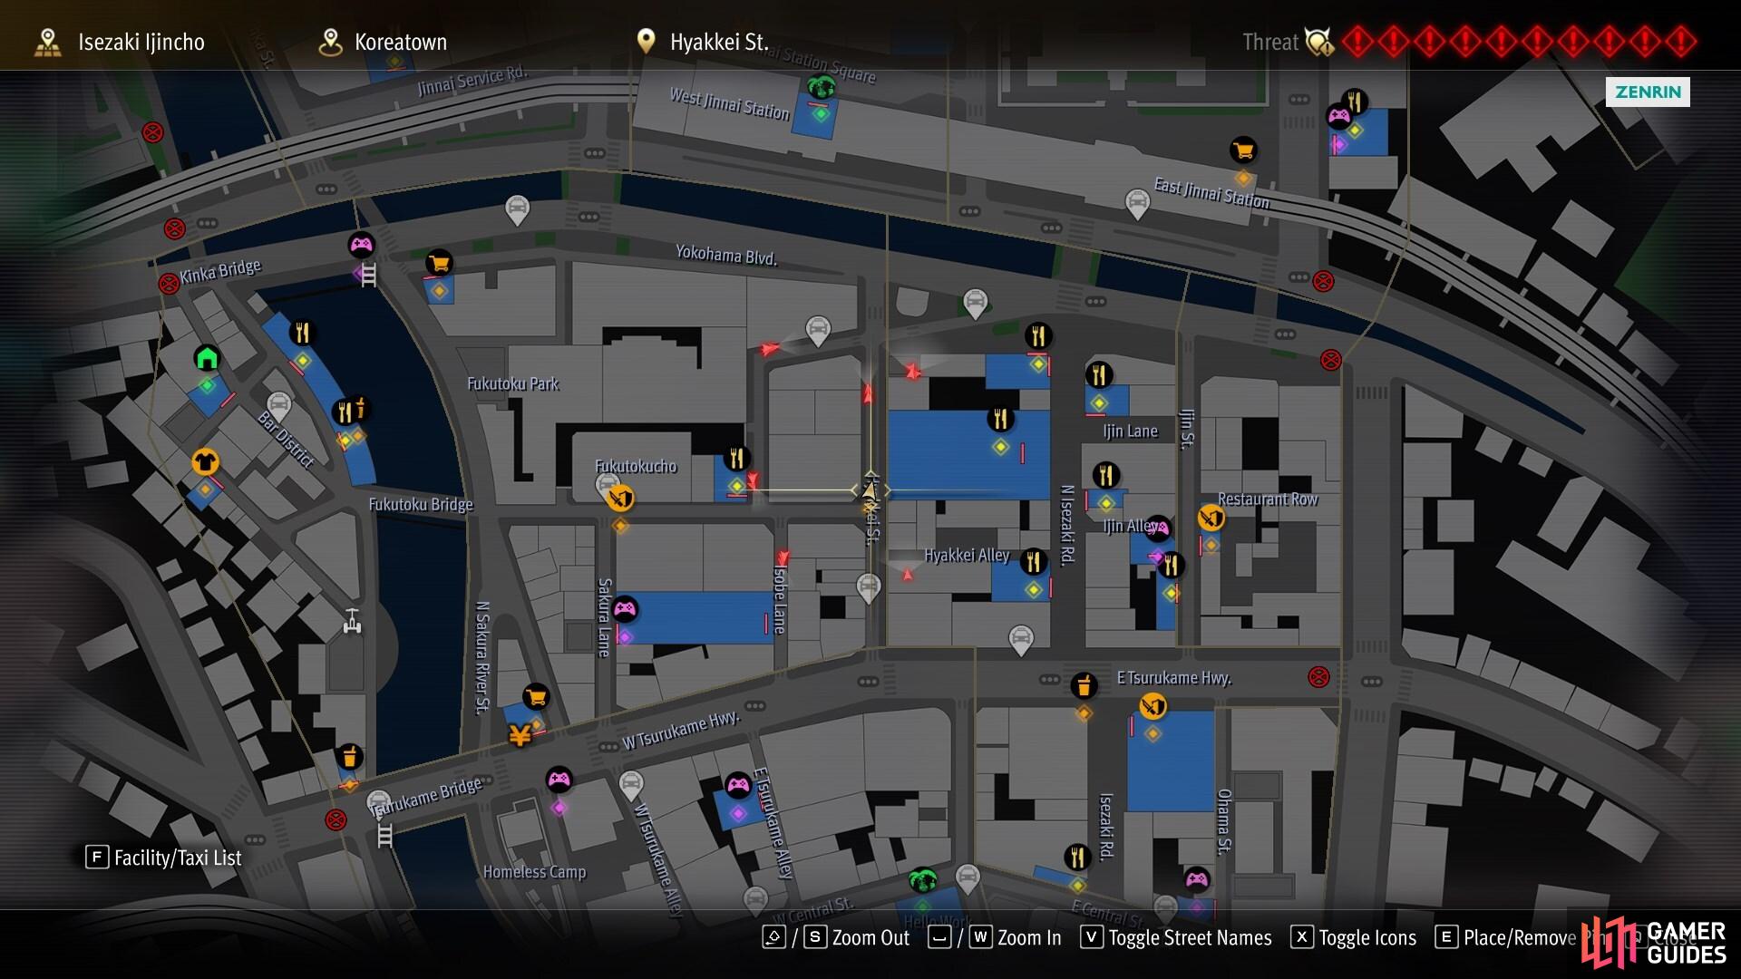Click the weapon shop icon at Restaurant Row
This screenshot has width=1741, height=979.
tap(1211, 518)
